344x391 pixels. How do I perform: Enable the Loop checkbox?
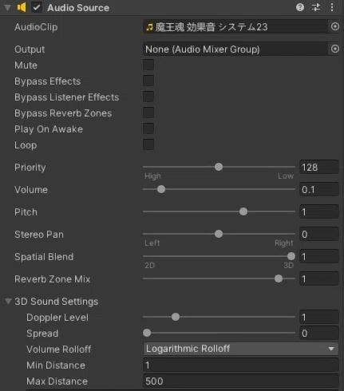(148, 144)
